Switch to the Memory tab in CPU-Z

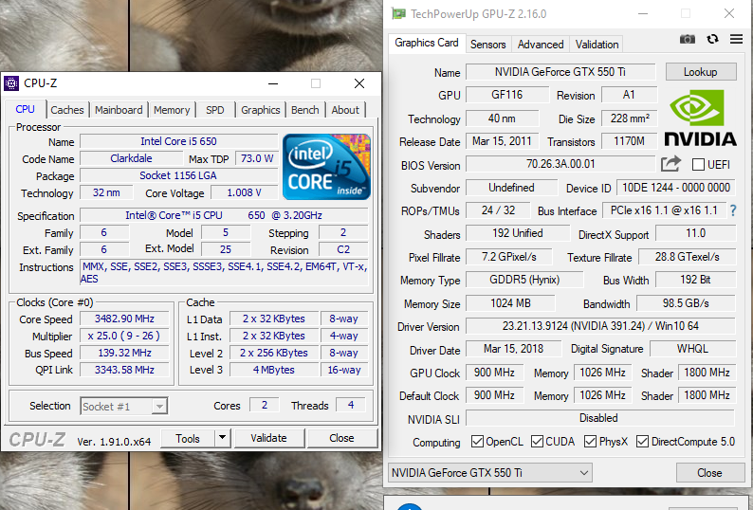pyautogui.click(x=172, y=110)
